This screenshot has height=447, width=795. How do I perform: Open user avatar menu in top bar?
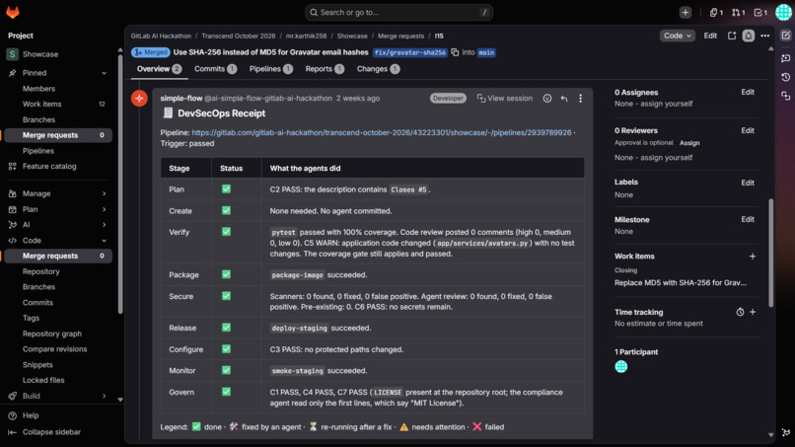[x=783, y=12]
